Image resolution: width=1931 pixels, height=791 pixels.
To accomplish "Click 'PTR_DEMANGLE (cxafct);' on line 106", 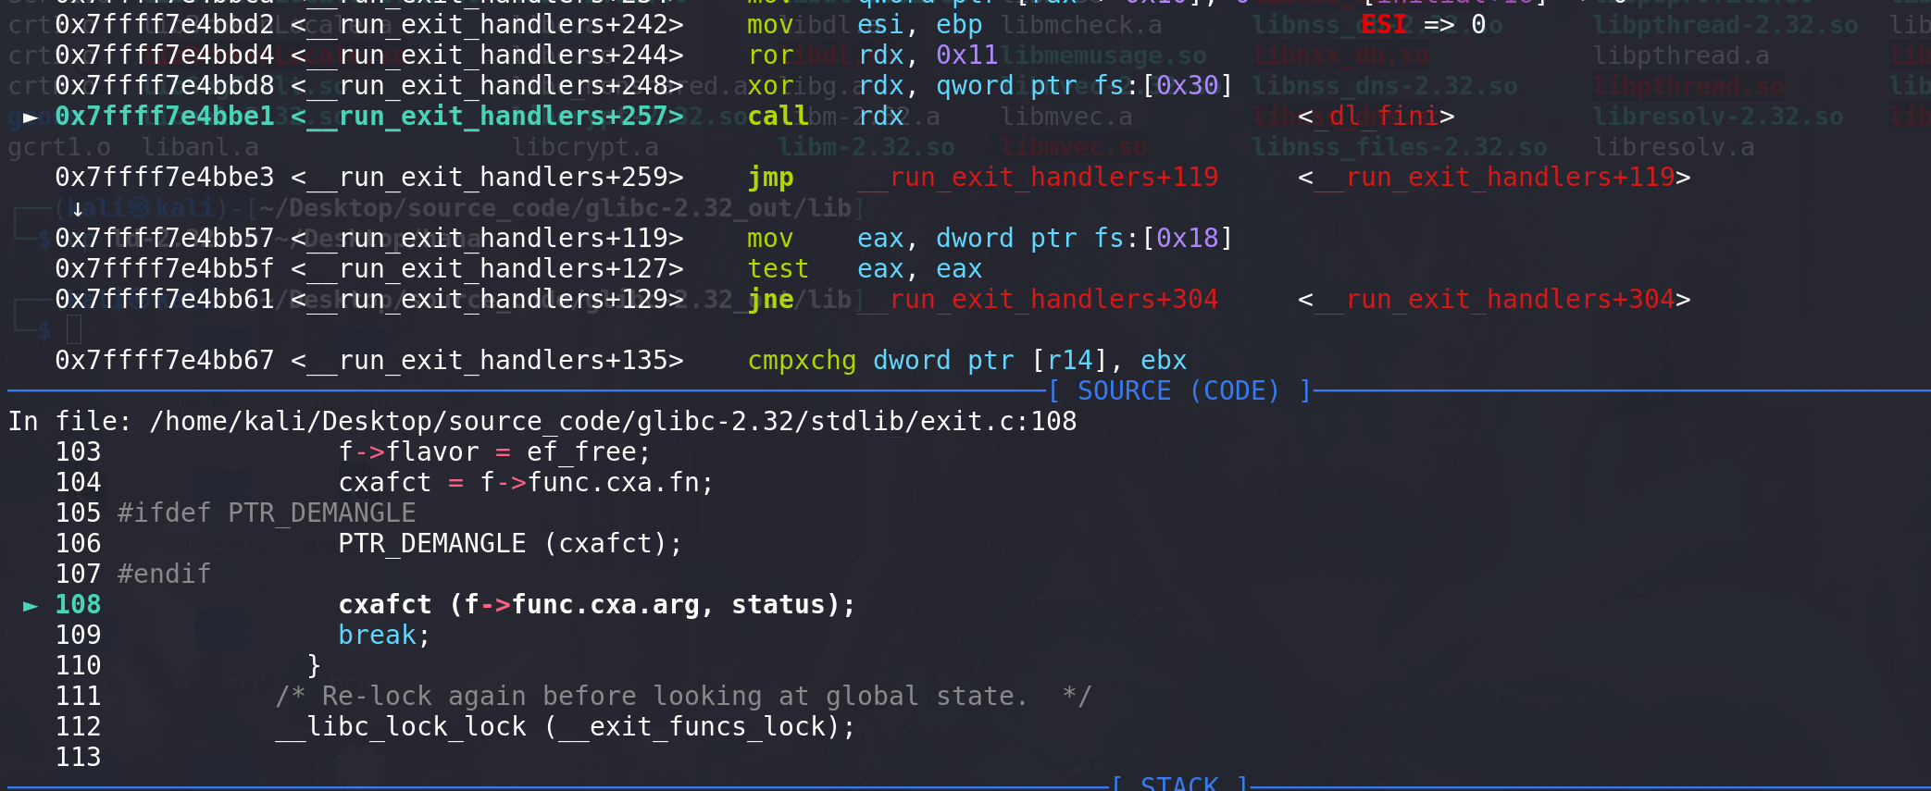I will [x=510, y=543].
